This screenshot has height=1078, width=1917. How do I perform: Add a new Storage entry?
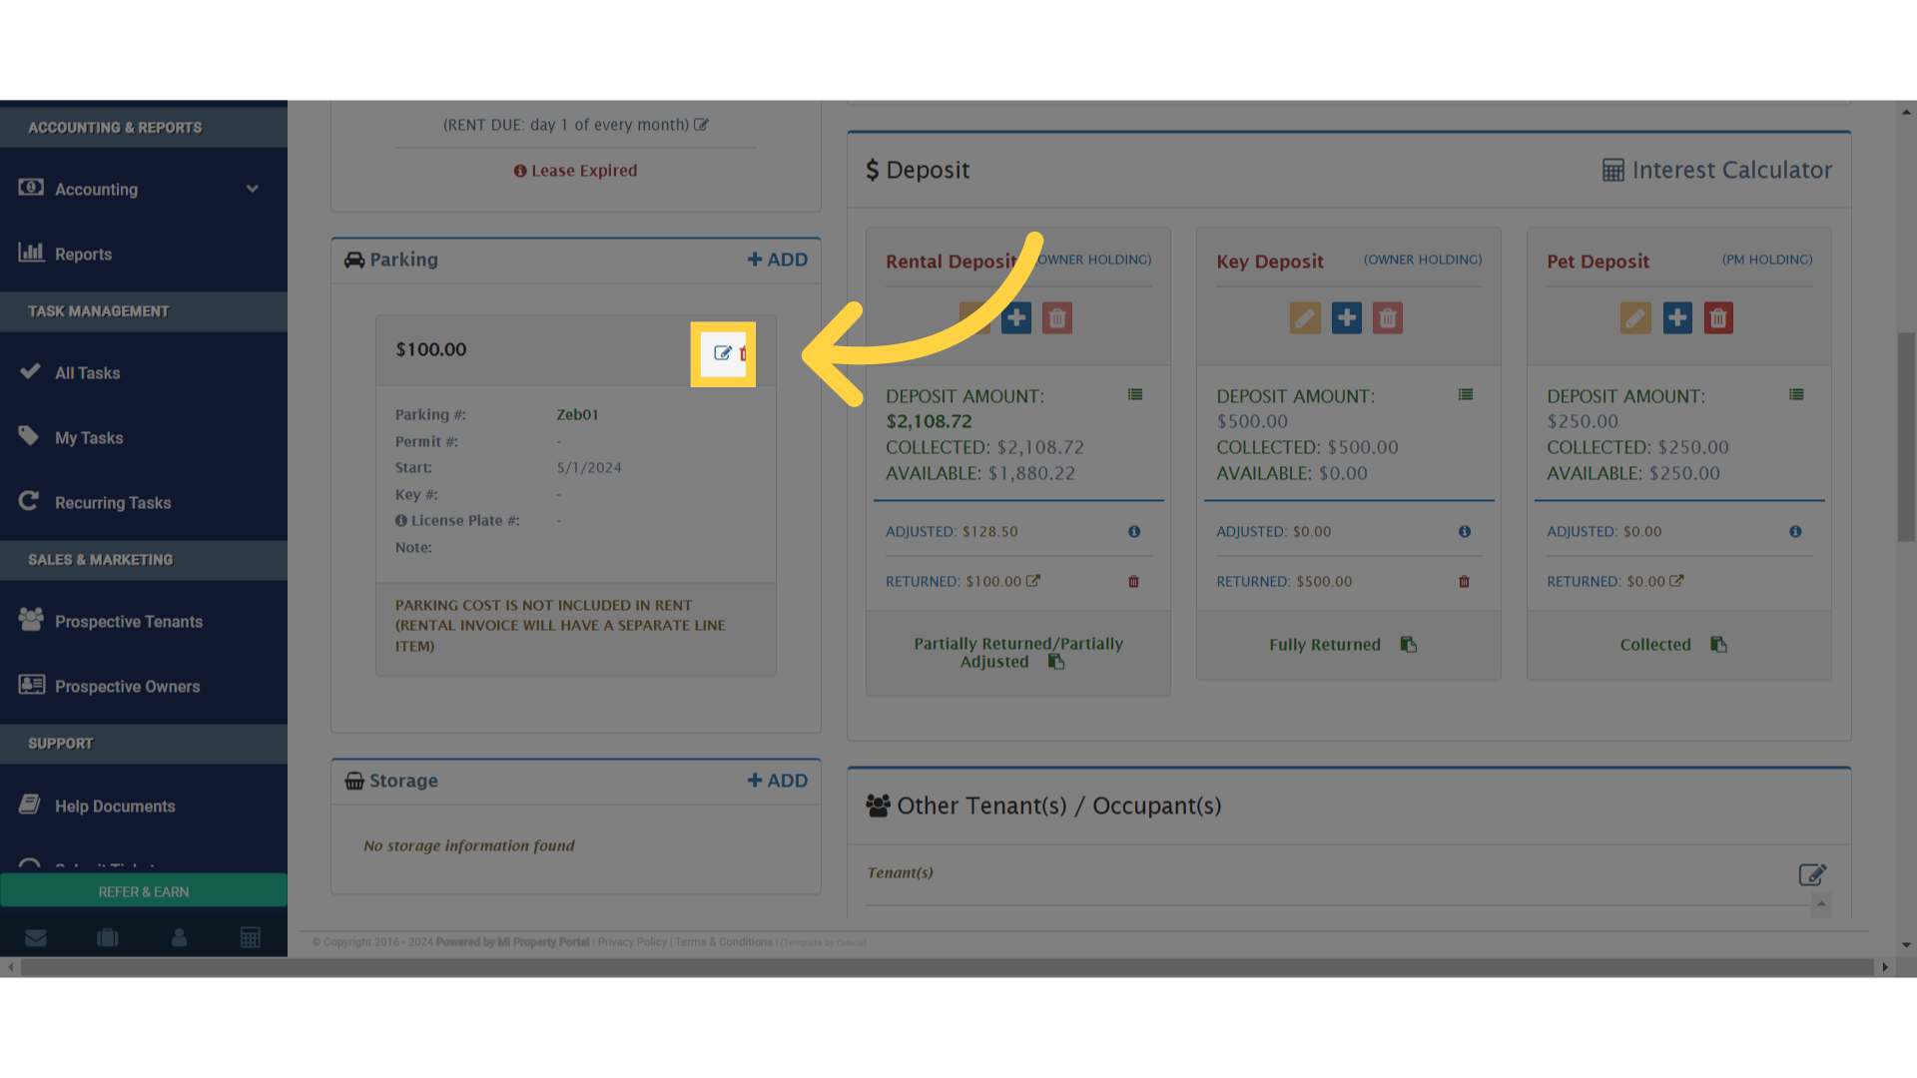click(777, 781)
